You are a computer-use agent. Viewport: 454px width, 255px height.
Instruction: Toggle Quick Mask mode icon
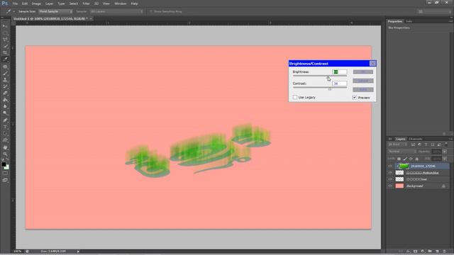[5, 174]
